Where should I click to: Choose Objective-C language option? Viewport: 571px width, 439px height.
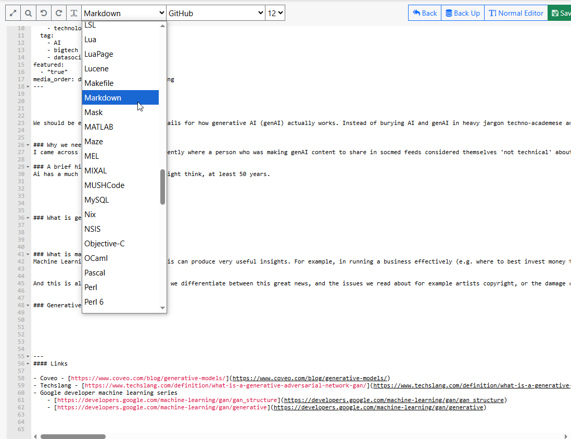tap(121, 243)
